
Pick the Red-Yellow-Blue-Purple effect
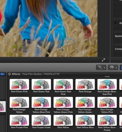107,120
